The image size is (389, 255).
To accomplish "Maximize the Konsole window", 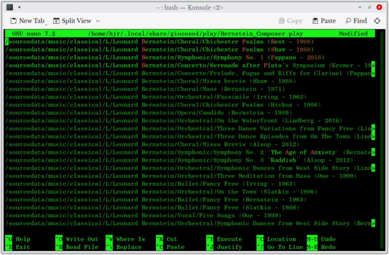I will 368,8.
